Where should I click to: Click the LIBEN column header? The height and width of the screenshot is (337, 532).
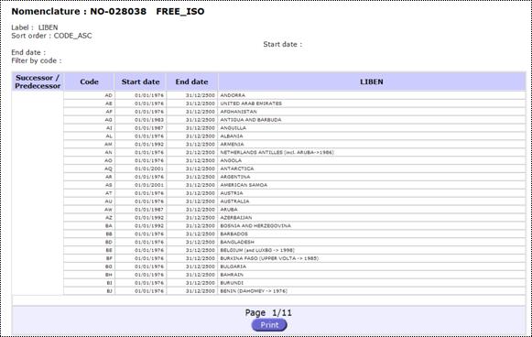(x=372, y=82)
